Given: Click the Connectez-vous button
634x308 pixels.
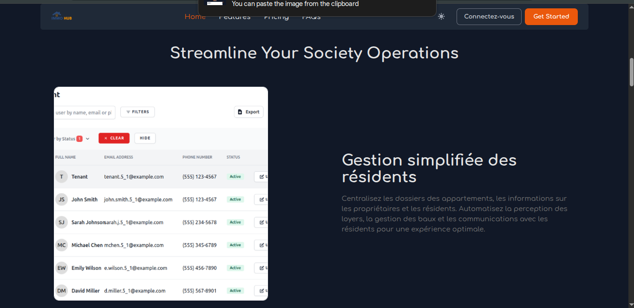Looking at the screenshot, I should click(489, 17).
